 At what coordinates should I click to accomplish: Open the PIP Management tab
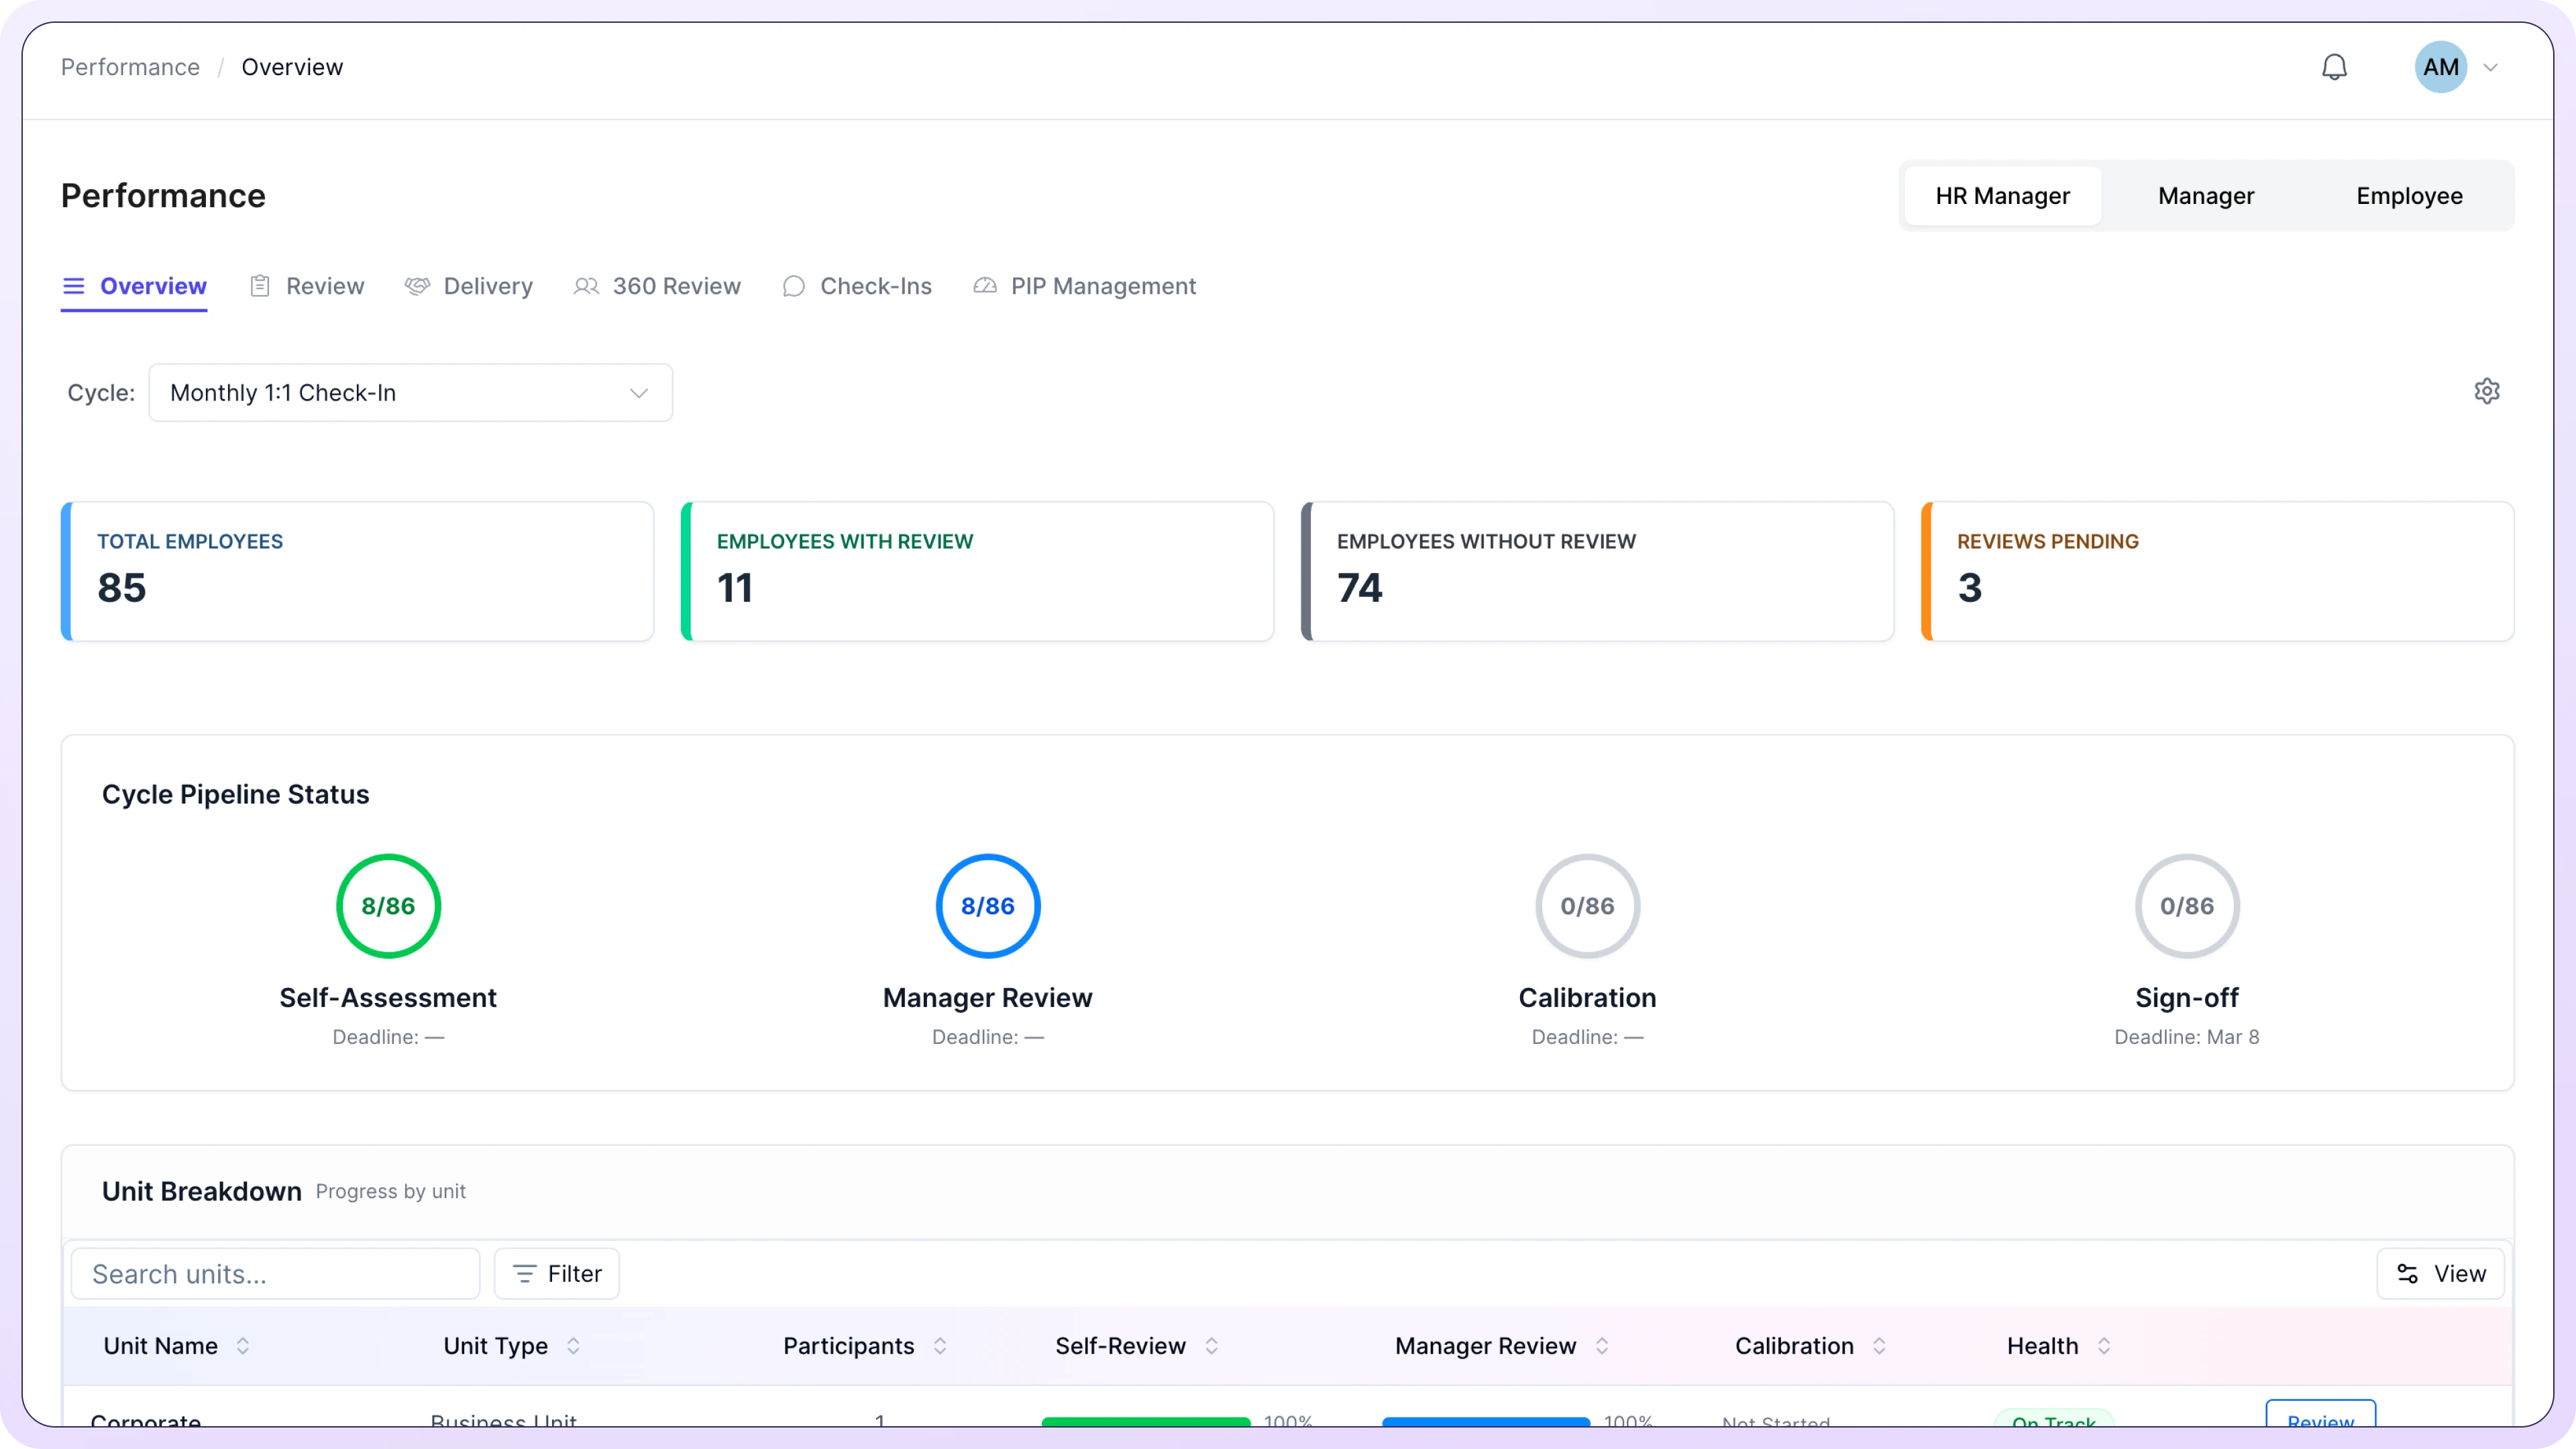tap(1084, 286)
